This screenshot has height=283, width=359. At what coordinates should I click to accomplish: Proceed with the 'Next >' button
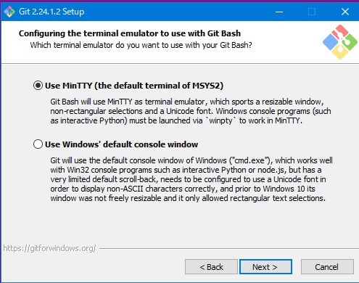point(265,267)
